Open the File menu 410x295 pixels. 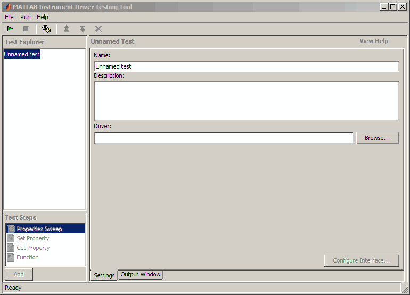pyautogui.click(x=9, y=17)
